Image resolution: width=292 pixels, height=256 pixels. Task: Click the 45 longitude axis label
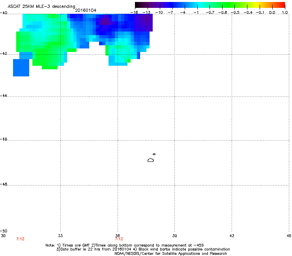289,236
